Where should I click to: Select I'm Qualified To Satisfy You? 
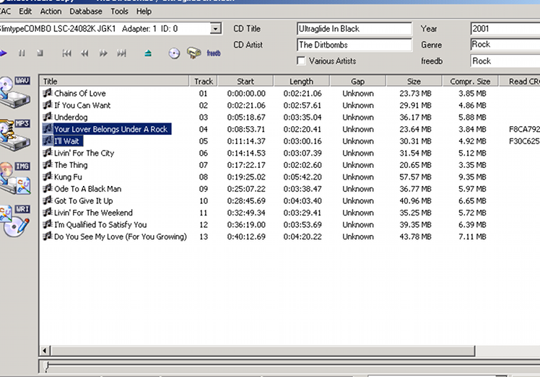pyautogui.click(x=100, y=225)
